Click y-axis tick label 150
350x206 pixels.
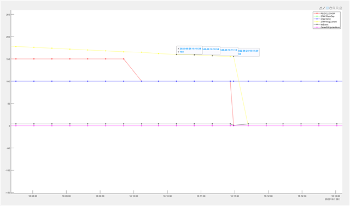pyautogui.click(x=8, y=59)
